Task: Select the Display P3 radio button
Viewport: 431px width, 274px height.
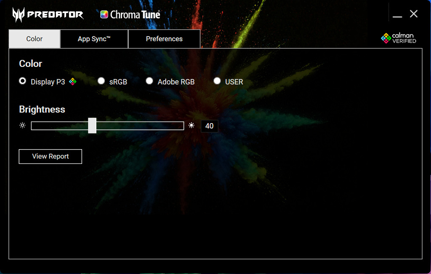Action: [23, 81]
